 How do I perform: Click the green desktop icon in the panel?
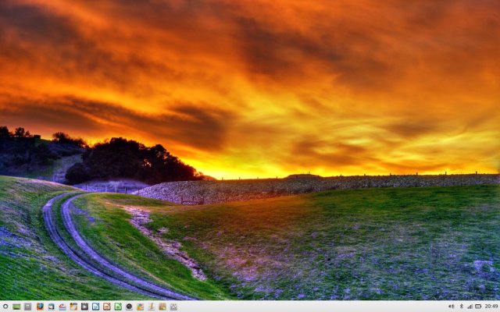[16, 307]
